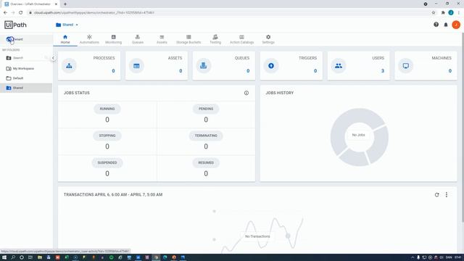
Task: Click the Processes count 0
Action: coord(113,71)
